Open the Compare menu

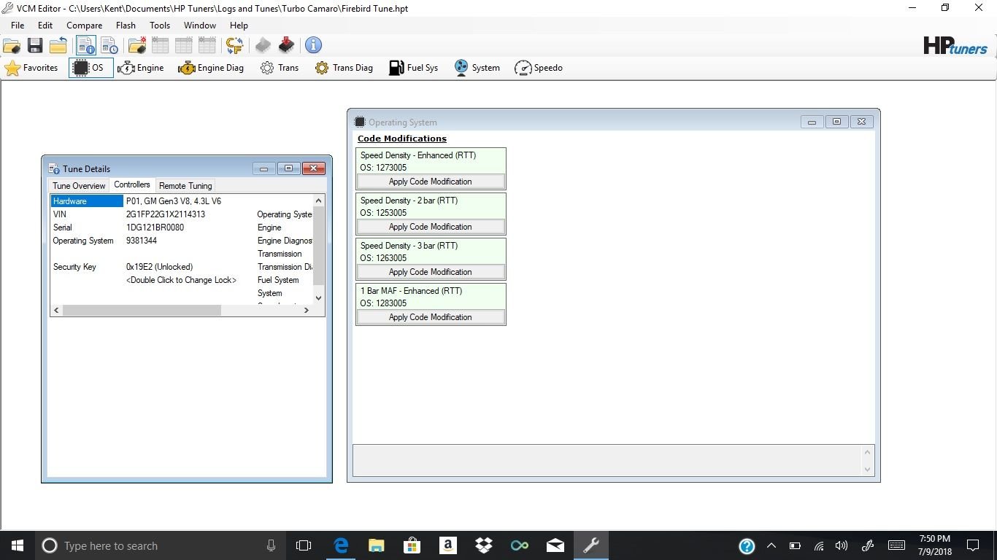(84, 25)
